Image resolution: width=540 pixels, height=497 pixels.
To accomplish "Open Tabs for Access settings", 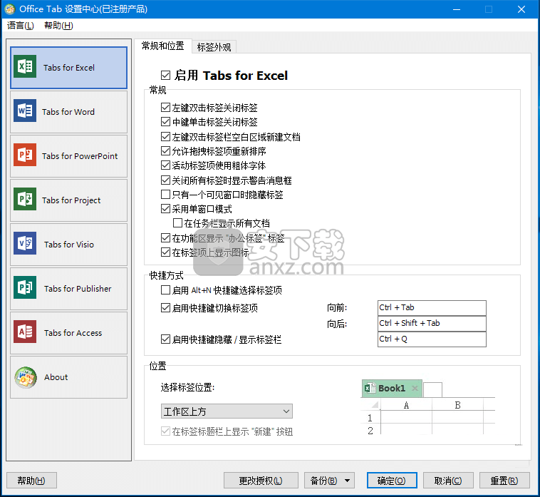I will tap(68, 332).
